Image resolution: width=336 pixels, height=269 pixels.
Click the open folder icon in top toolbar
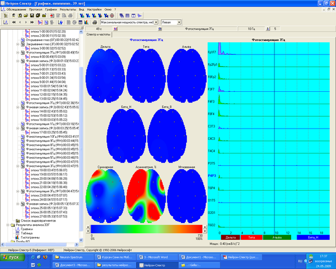(x=26, y=16)
